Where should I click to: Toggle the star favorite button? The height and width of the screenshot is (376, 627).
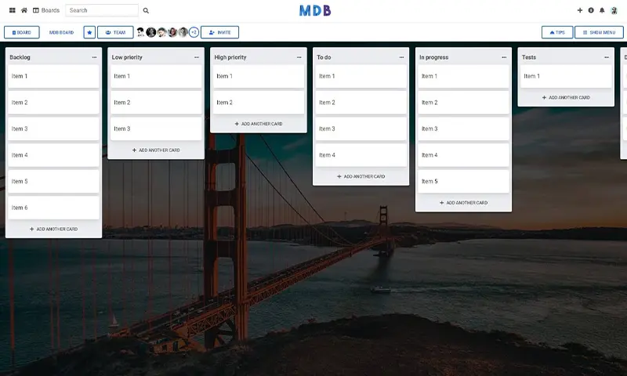pyautogui.click(x=89, y=32)
